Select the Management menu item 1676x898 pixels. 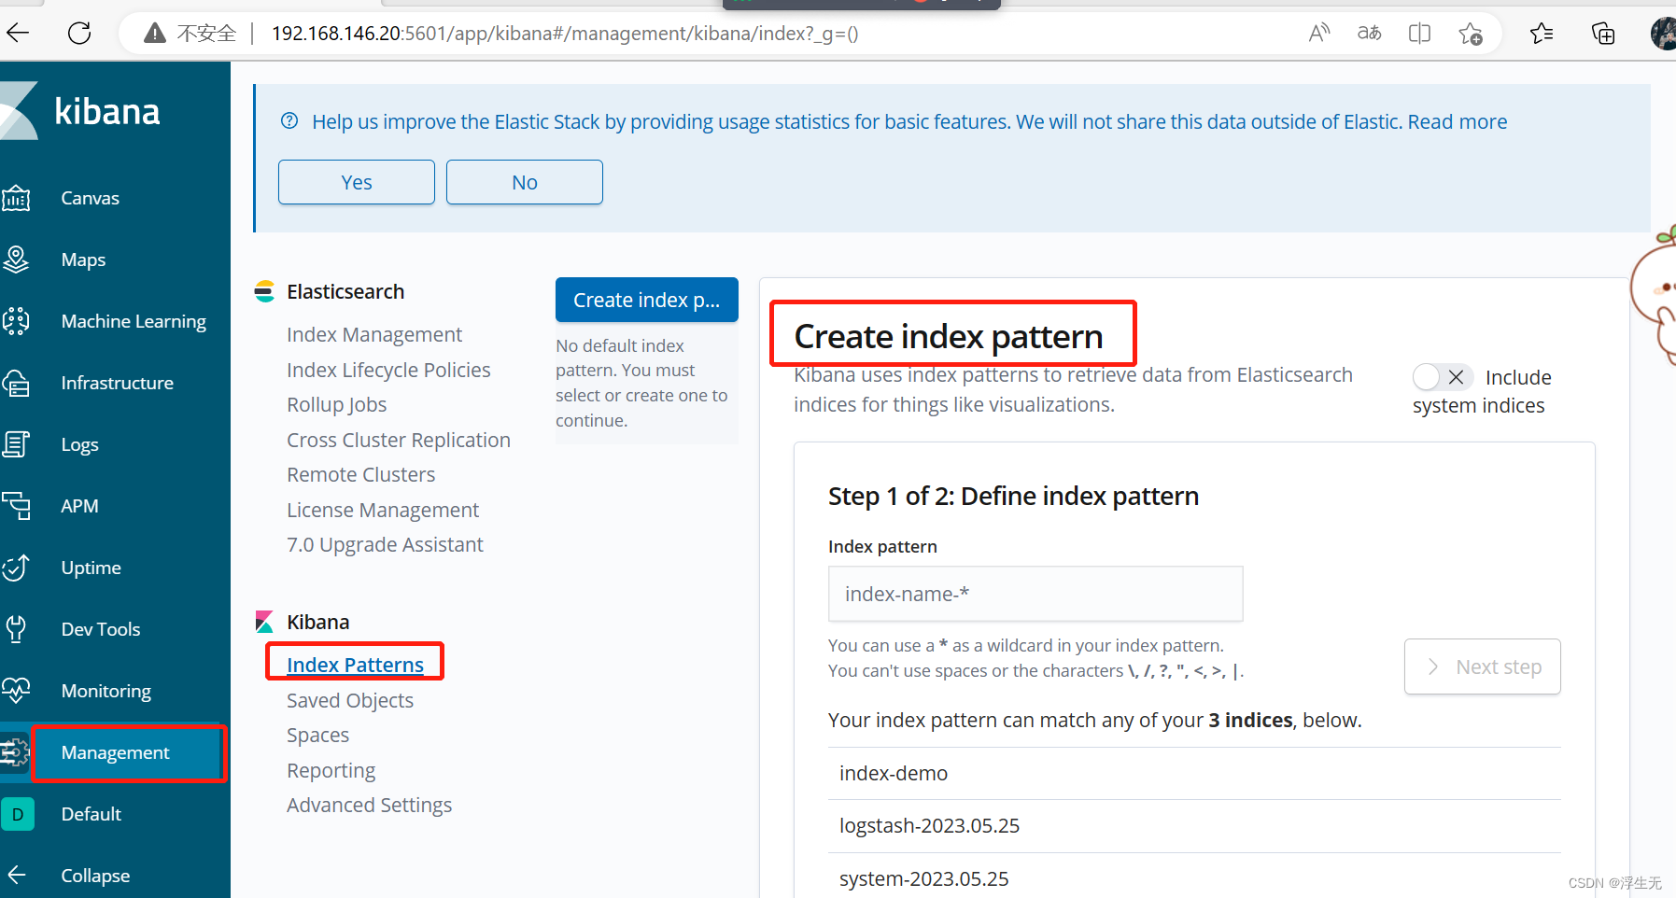tap(116, 752)
